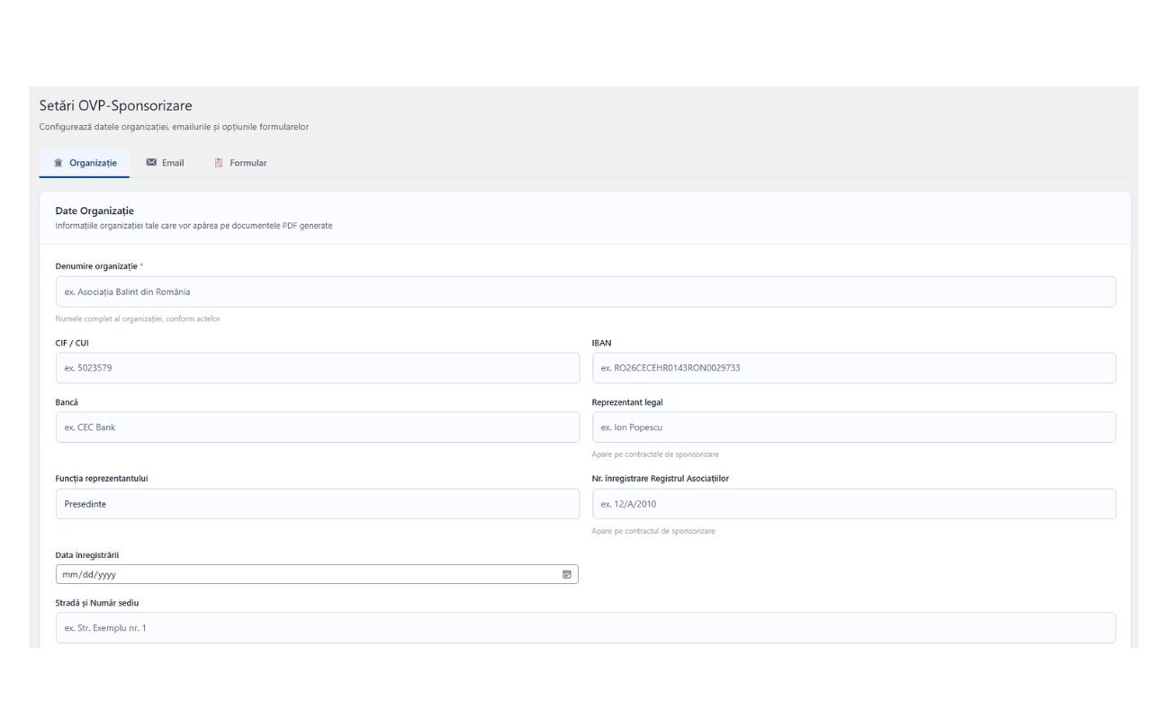
Task: Switch to the Email tab
Action: 165,163
